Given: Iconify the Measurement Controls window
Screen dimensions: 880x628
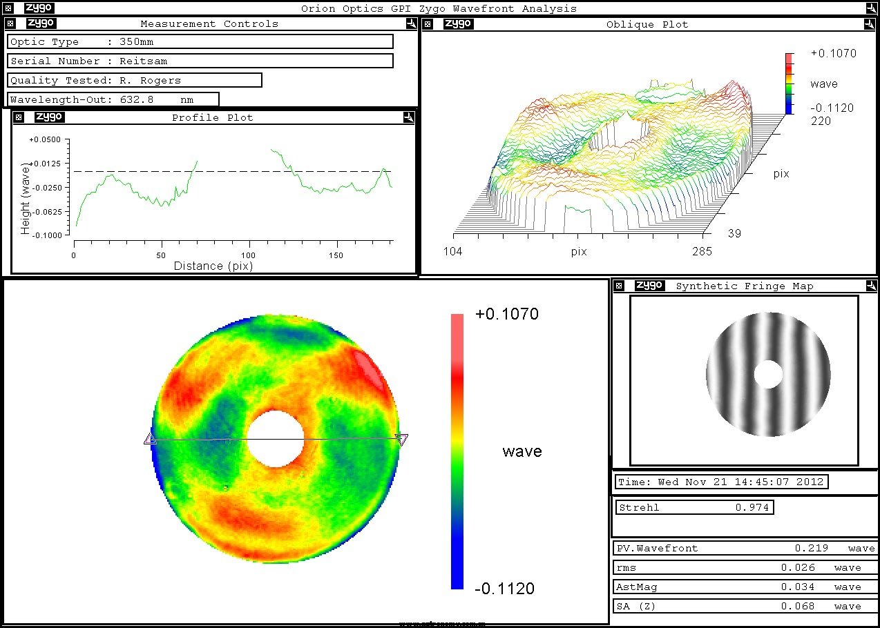Looking at the screenshot, I should coord(411,23).
